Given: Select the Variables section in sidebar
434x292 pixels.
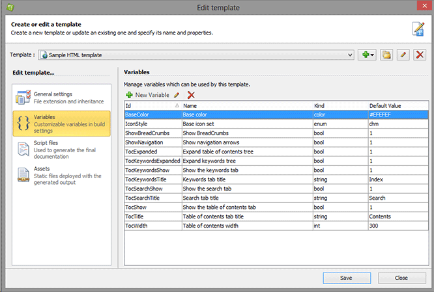Looking at the screenshot, I should [61, 122].
